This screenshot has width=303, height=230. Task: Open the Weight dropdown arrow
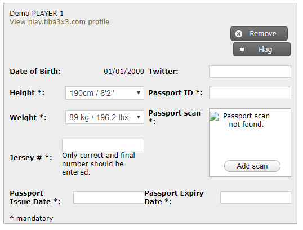pyautogui.click(x=139, y=117)
